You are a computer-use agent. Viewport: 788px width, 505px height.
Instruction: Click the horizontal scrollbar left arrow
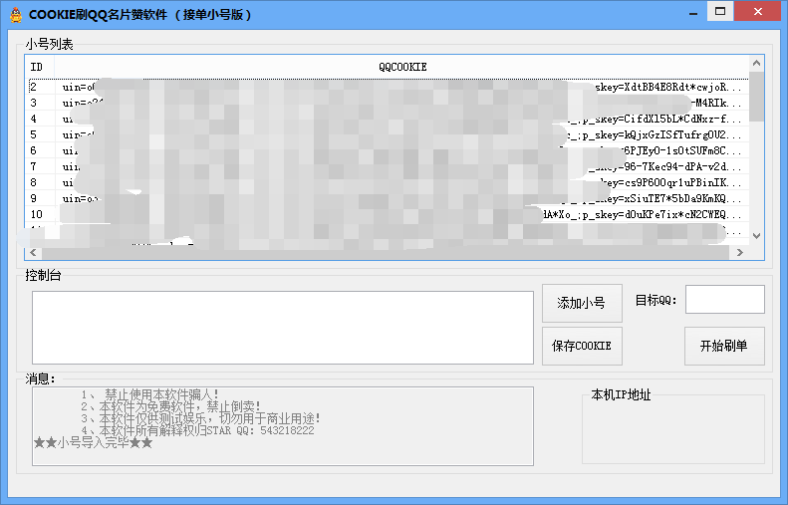[x=33, y=252]
